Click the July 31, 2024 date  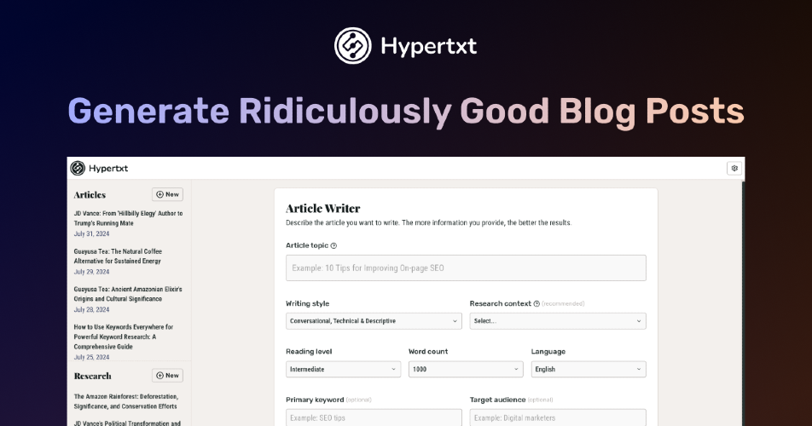click(91, 233)
